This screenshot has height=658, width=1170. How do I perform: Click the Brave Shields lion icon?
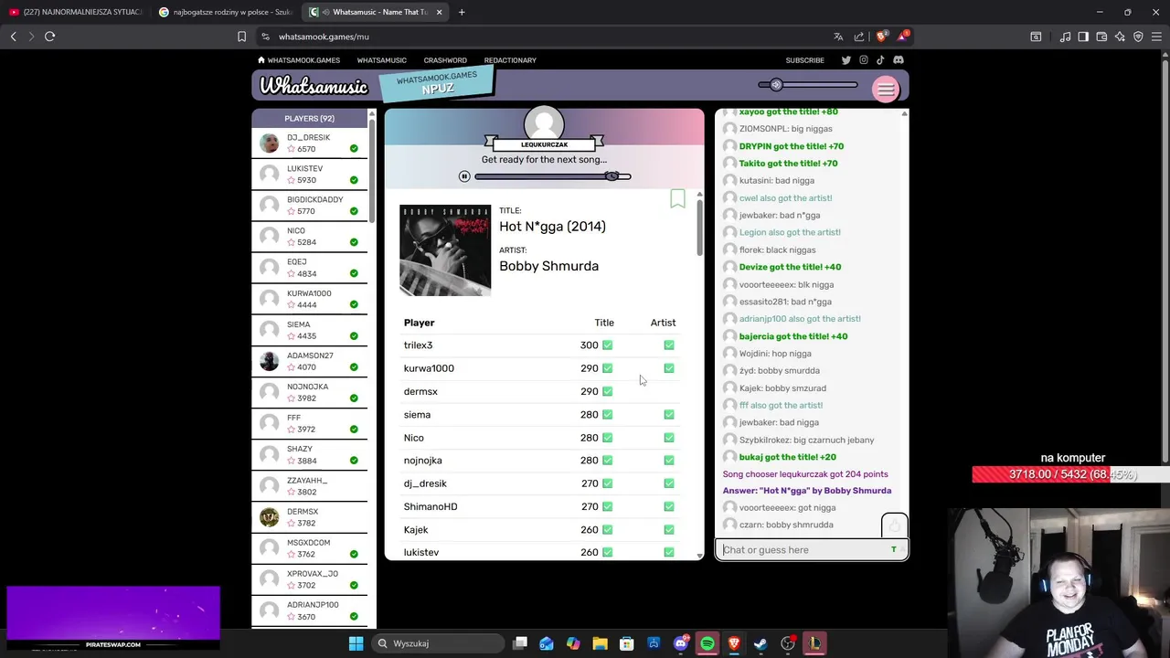click(x=881, y=37)
